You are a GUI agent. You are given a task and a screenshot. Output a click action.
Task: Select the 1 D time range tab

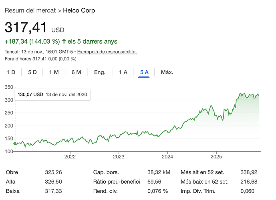(11, 72)
